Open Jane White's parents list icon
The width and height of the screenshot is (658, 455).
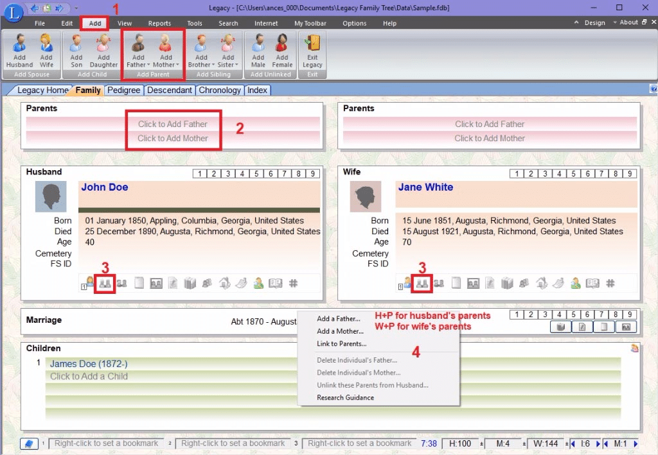422,284
